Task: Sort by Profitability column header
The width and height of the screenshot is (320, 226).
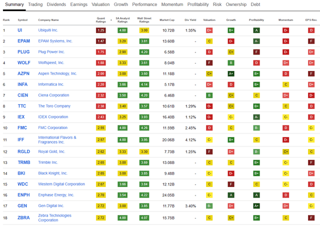Action: [x=256, y=20]
